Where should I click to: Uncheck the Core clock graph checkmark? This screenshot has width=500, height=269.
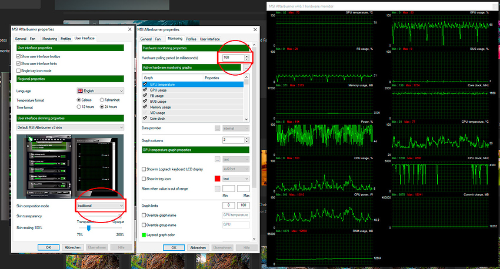point(145,118)
